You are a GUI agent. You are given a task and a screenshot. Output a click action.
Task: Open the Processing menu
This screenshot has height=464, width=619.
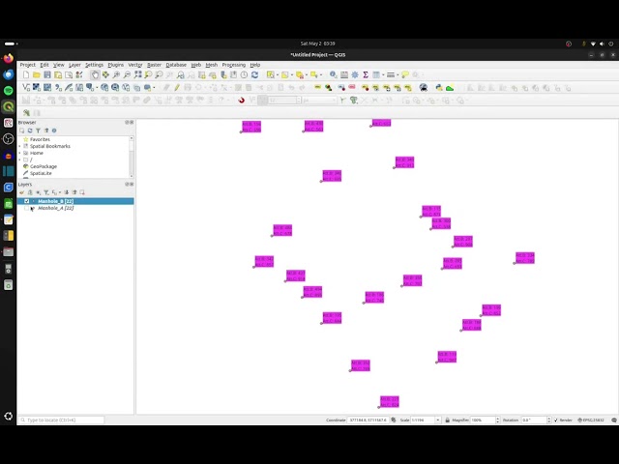pyautogui.click(x=234, y=65)
